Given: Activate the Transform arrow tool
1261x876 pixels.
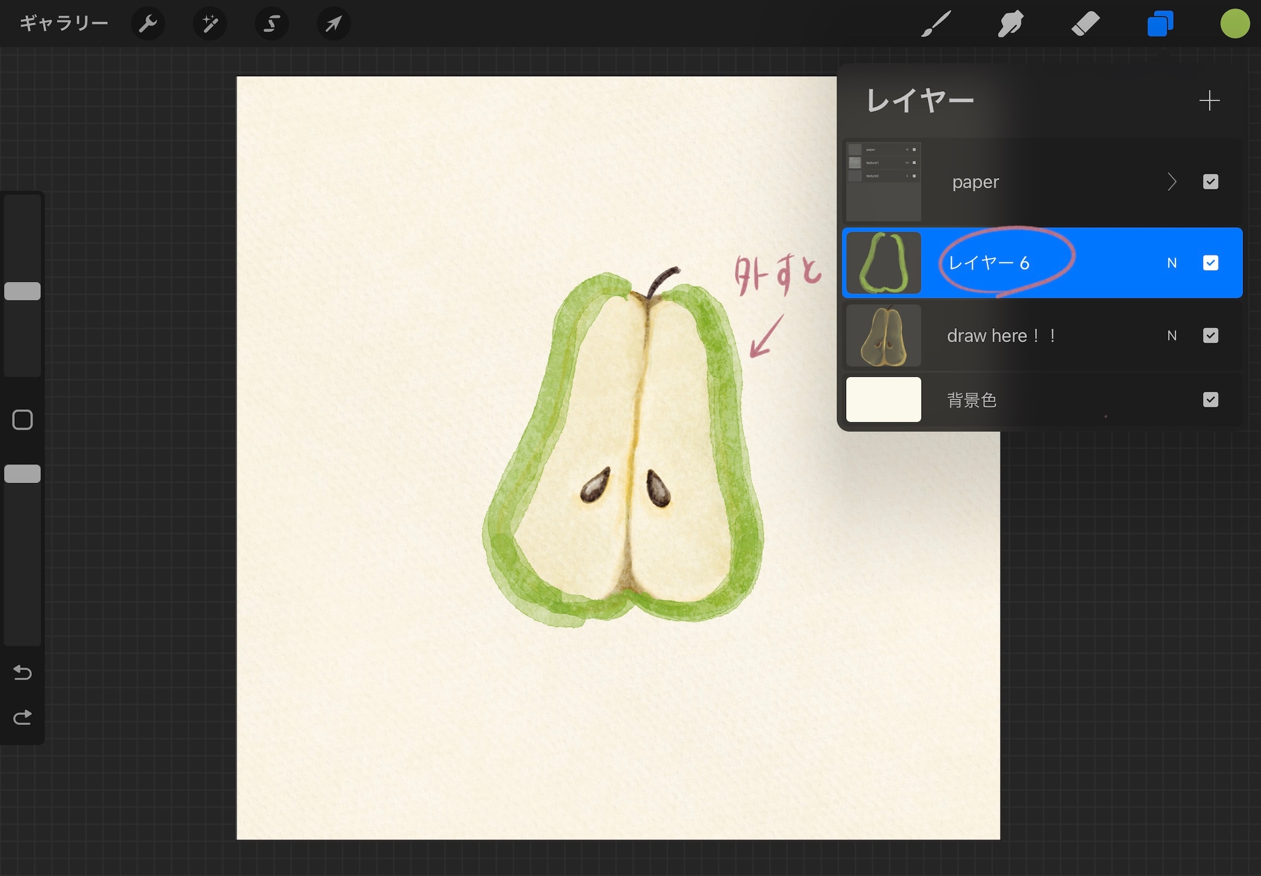Looking at the screenshot, I should click(x=334, y=24).
